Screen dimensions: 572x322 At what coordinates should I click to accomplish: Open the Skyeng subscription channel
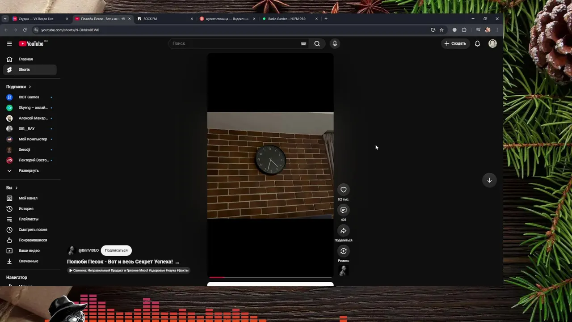(x=29, y=108)
